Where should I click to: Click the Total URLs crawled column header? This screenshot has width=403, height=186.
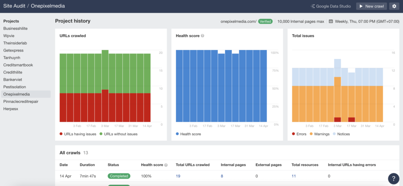click(x=193, y=165)
